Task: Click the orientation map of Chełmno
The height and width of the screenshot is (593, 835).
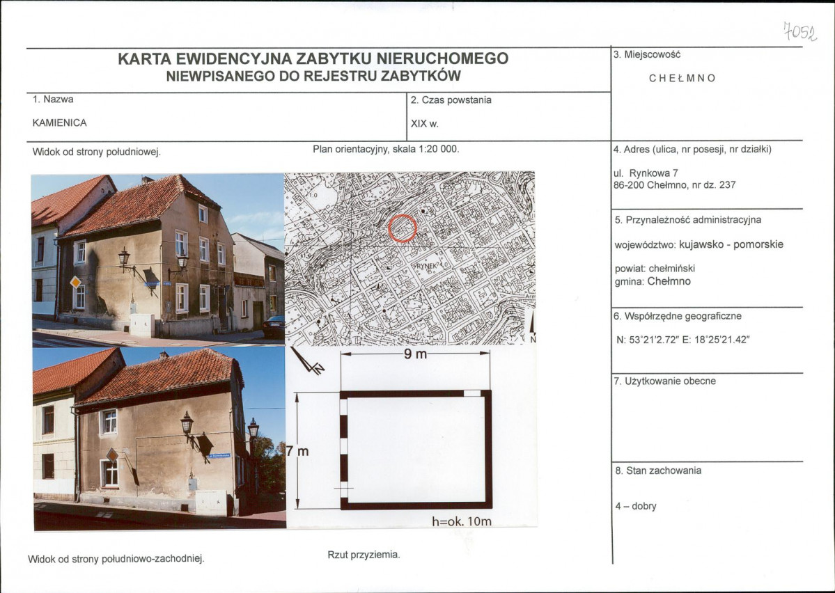Action: [x=409, y=259]
